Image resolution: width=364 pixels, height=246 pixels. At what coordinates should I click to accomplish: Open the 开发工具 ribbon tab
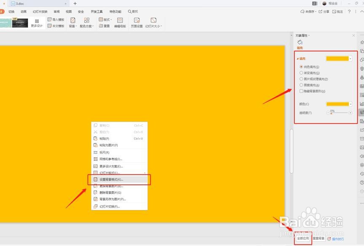click(x=97, y=11)
